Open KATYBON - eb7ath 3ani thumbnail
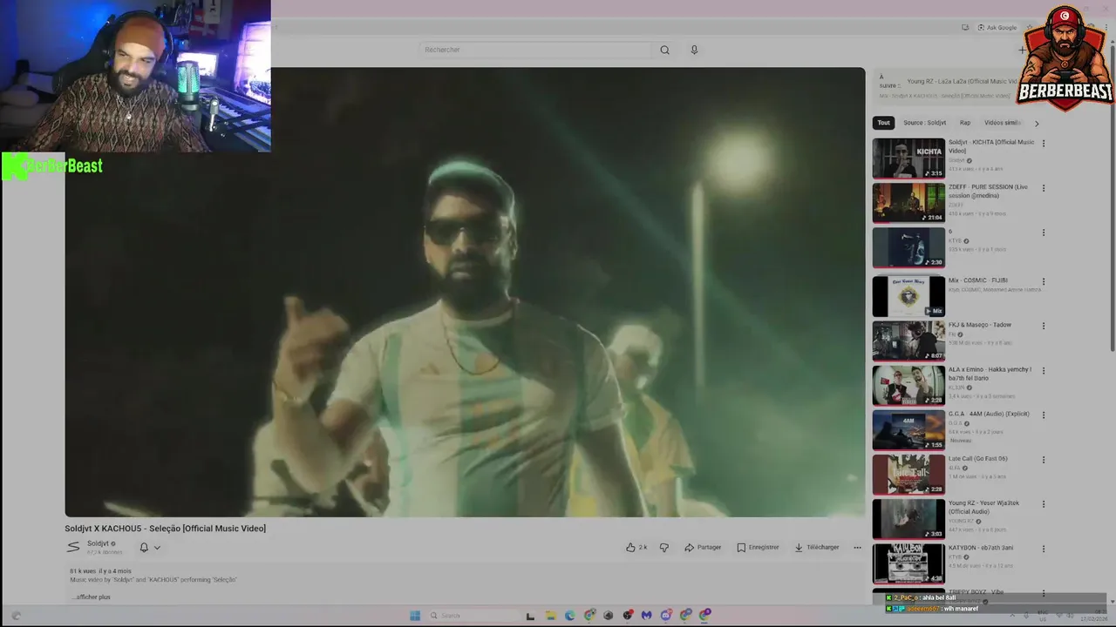1116x627 pixels. coord(908,563)
